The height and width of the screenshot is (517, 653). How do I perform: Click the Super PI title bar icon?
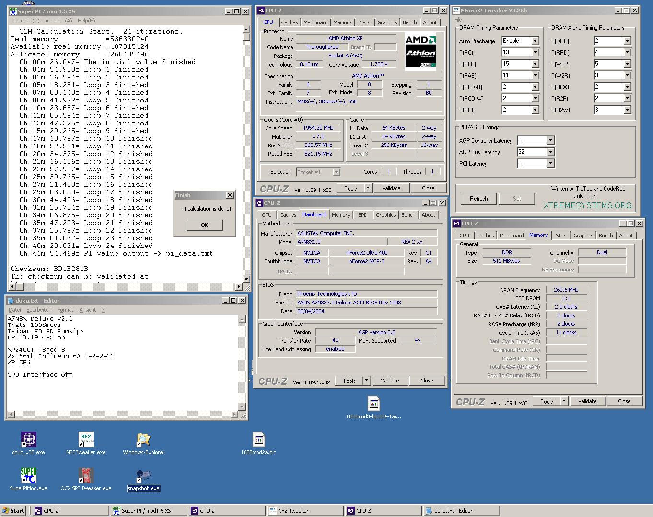click(x=13, y=11)
